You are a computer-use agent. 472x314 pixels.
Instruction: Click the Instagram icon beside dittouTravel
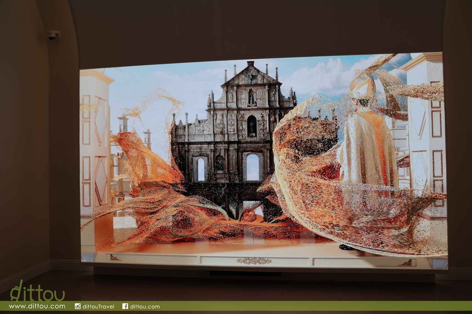click(x=78, y=306)
